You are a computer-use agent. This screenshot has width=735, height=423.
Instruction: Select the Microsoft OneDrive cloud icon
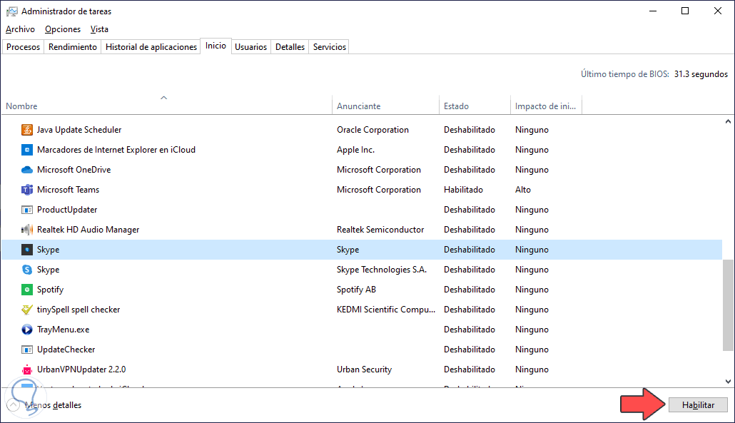(x=27, y=170)
